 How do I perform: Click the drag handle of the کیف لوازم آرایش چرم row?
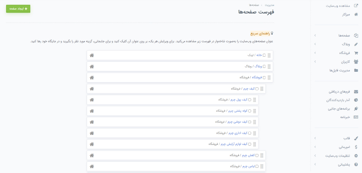click(255, 144)
